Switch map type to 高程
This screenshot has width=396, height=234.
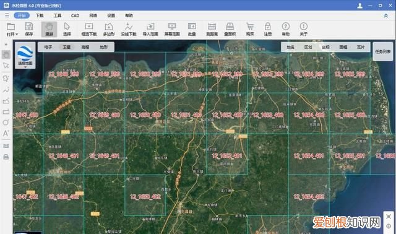85,47
